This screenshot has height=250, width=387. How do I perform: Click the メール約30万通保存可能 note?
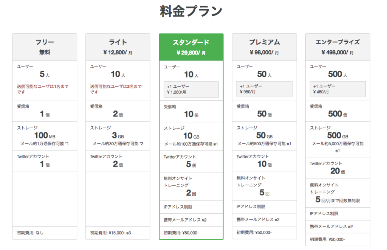(x=118, y=144)
